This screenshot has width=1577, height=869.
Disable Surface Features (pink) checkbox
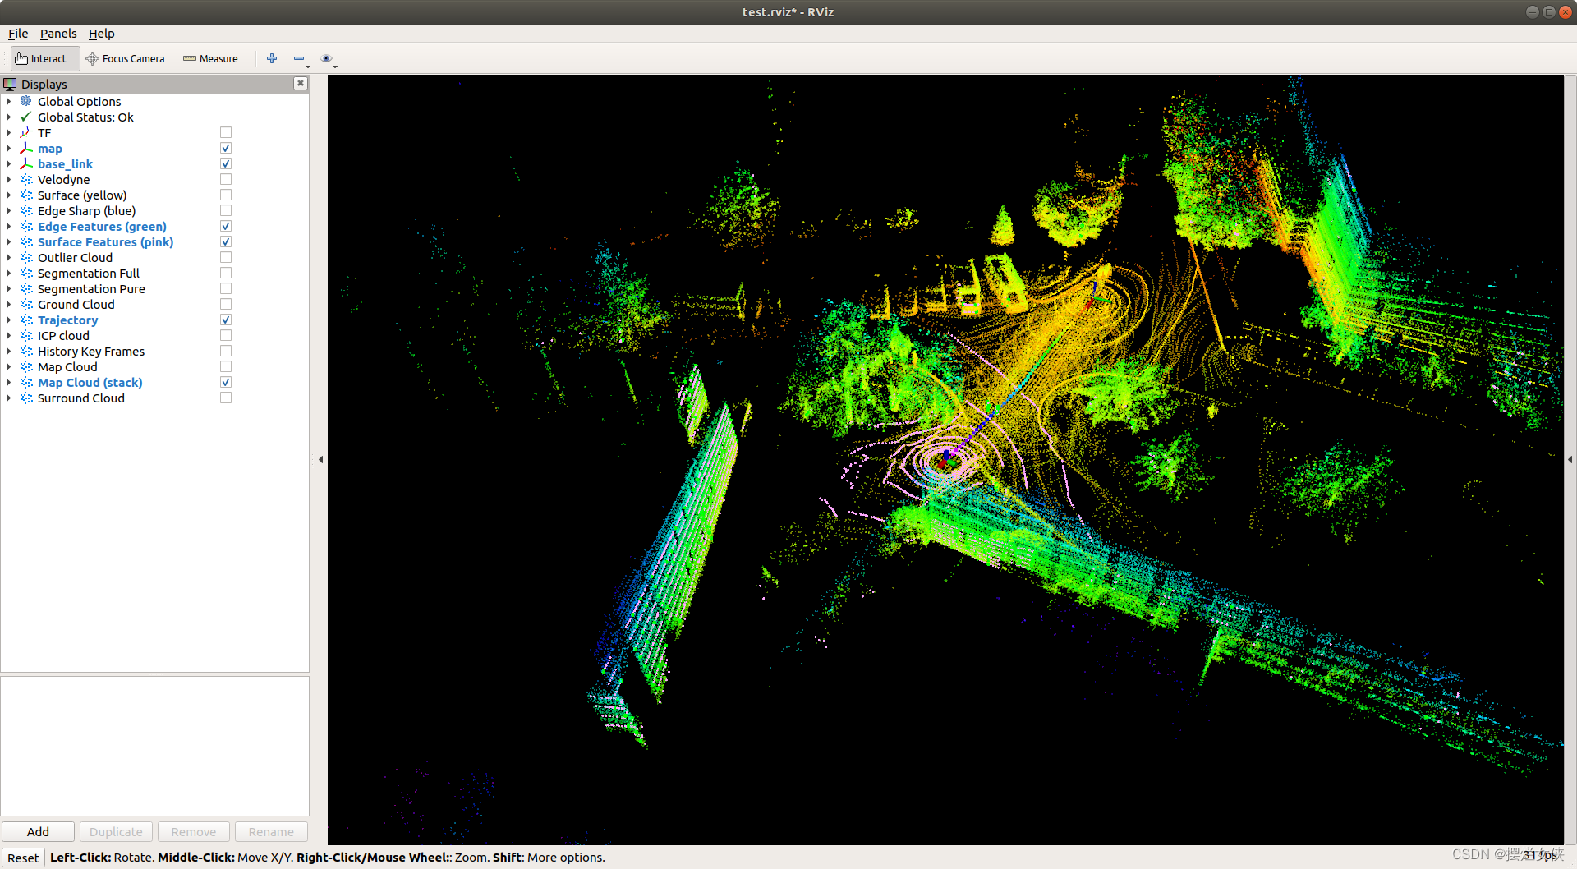(226, 241)
